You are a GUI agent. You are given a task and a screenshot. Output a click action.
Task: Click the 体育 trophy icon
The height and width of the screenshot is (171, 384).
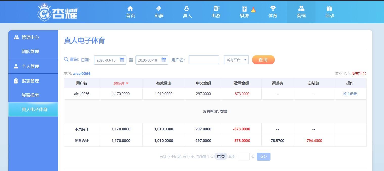click(x=273, y=9)
